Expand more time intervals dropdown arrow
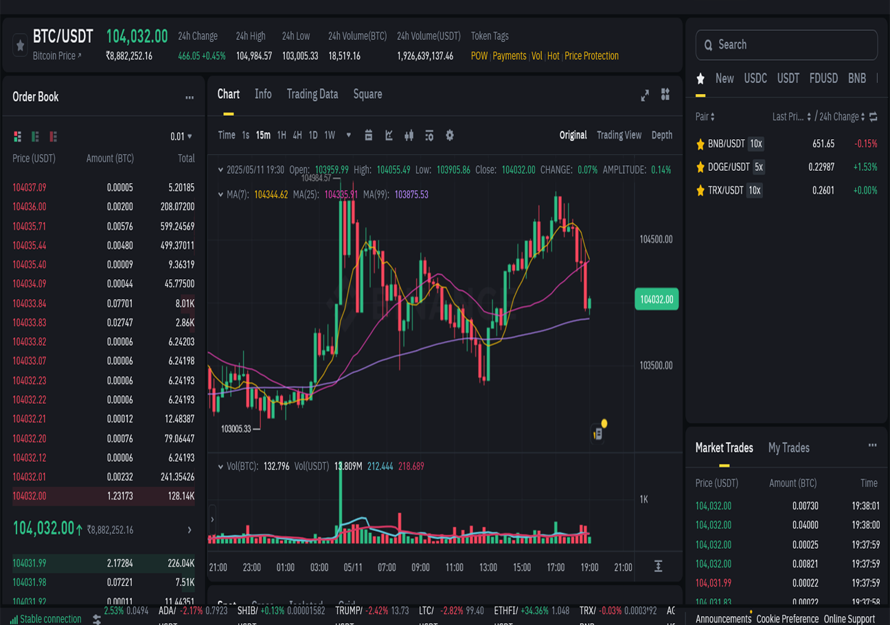Viewport: 890px width, 625px height. pyautogui.click(x=348, y=135)
